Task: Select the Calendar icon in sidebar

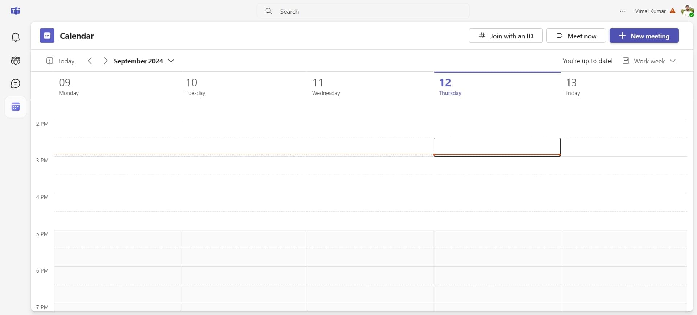Action: [x=15, y=107]
